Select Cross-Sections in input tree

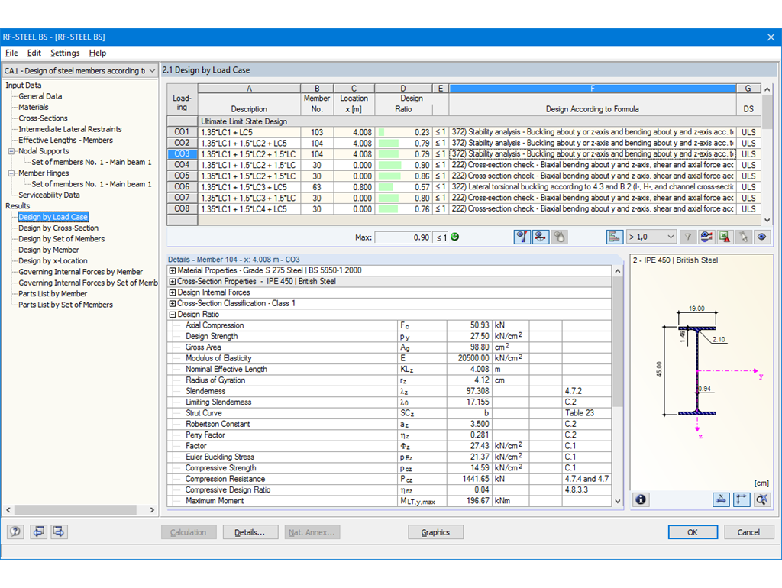(43, 118)
